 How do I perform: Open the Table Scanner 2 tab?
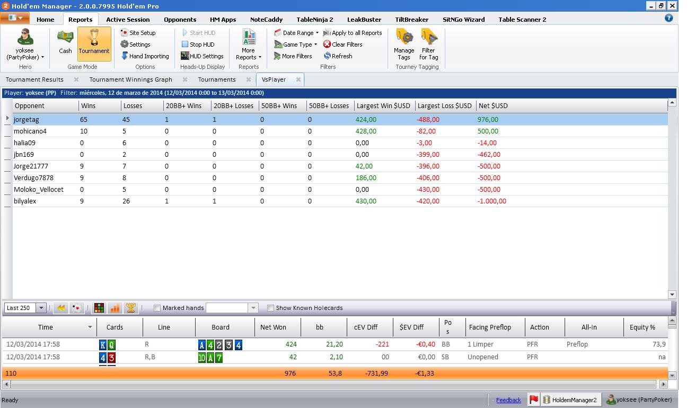522,20
